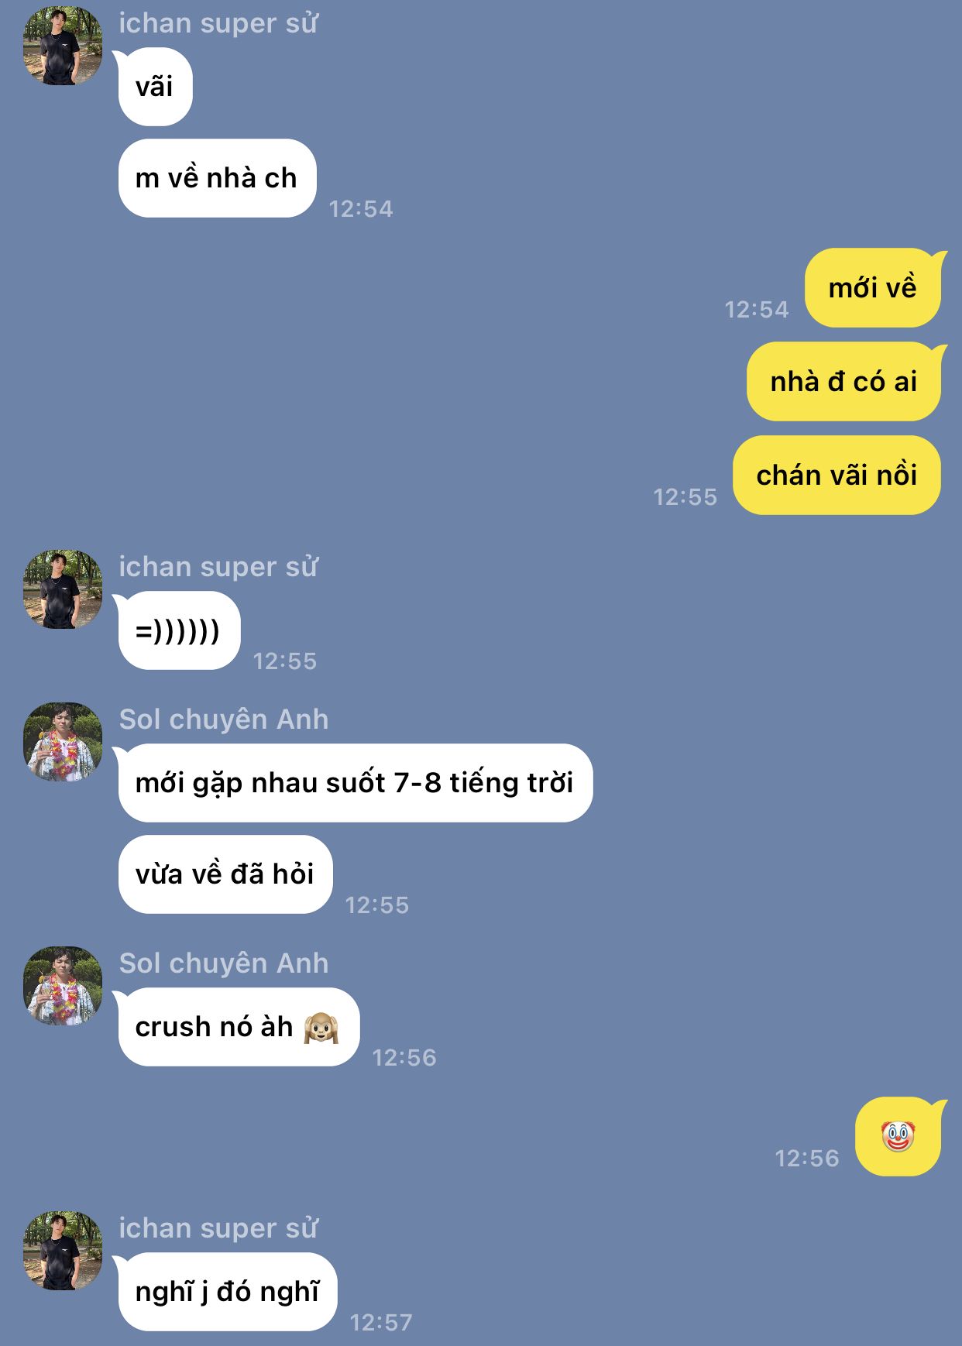Tap Sol's avatar next to 'crush nó àh'
The image size is (962, 1346).
point(63,986)
